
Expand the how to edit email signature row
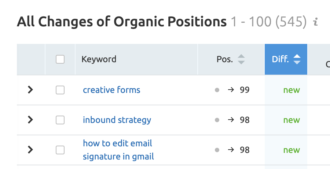click(31, 150)
